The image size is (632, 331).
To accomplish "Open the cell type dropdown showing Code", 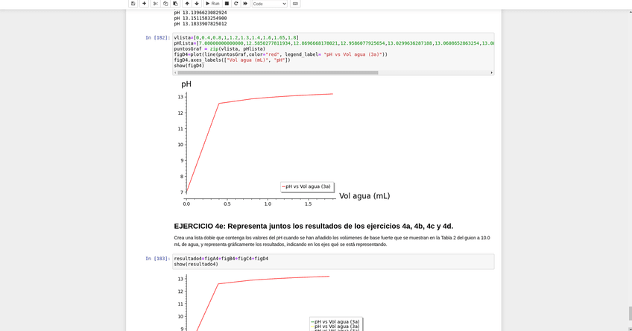I will [x=269, y=4].
